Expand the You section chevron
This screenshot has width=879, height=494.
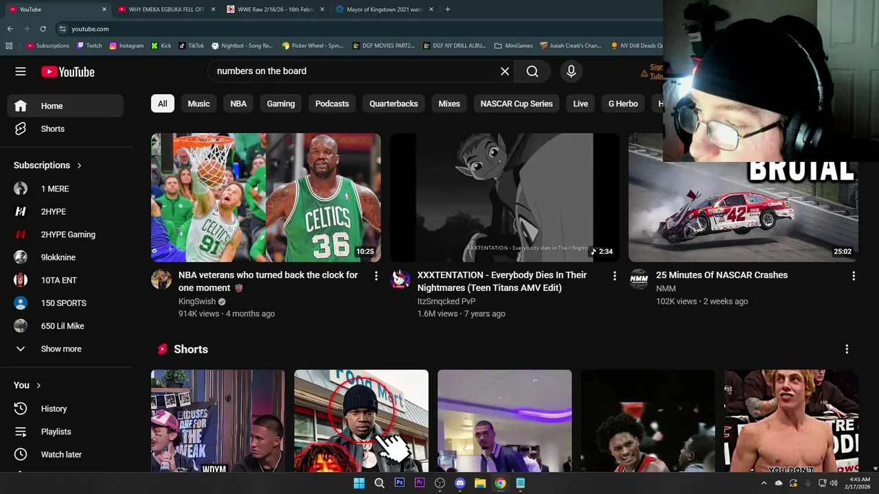[38, 386]
